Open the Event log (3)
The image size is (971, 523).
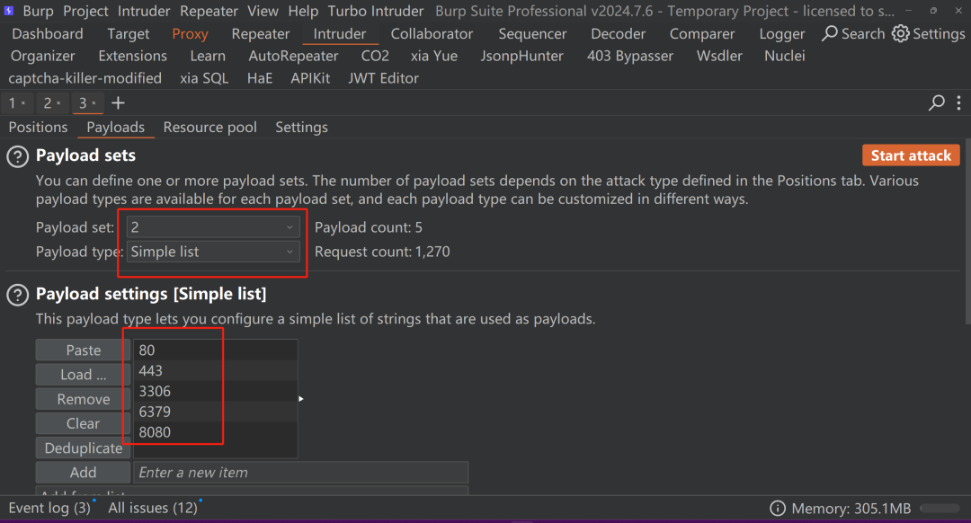[49, 508]
